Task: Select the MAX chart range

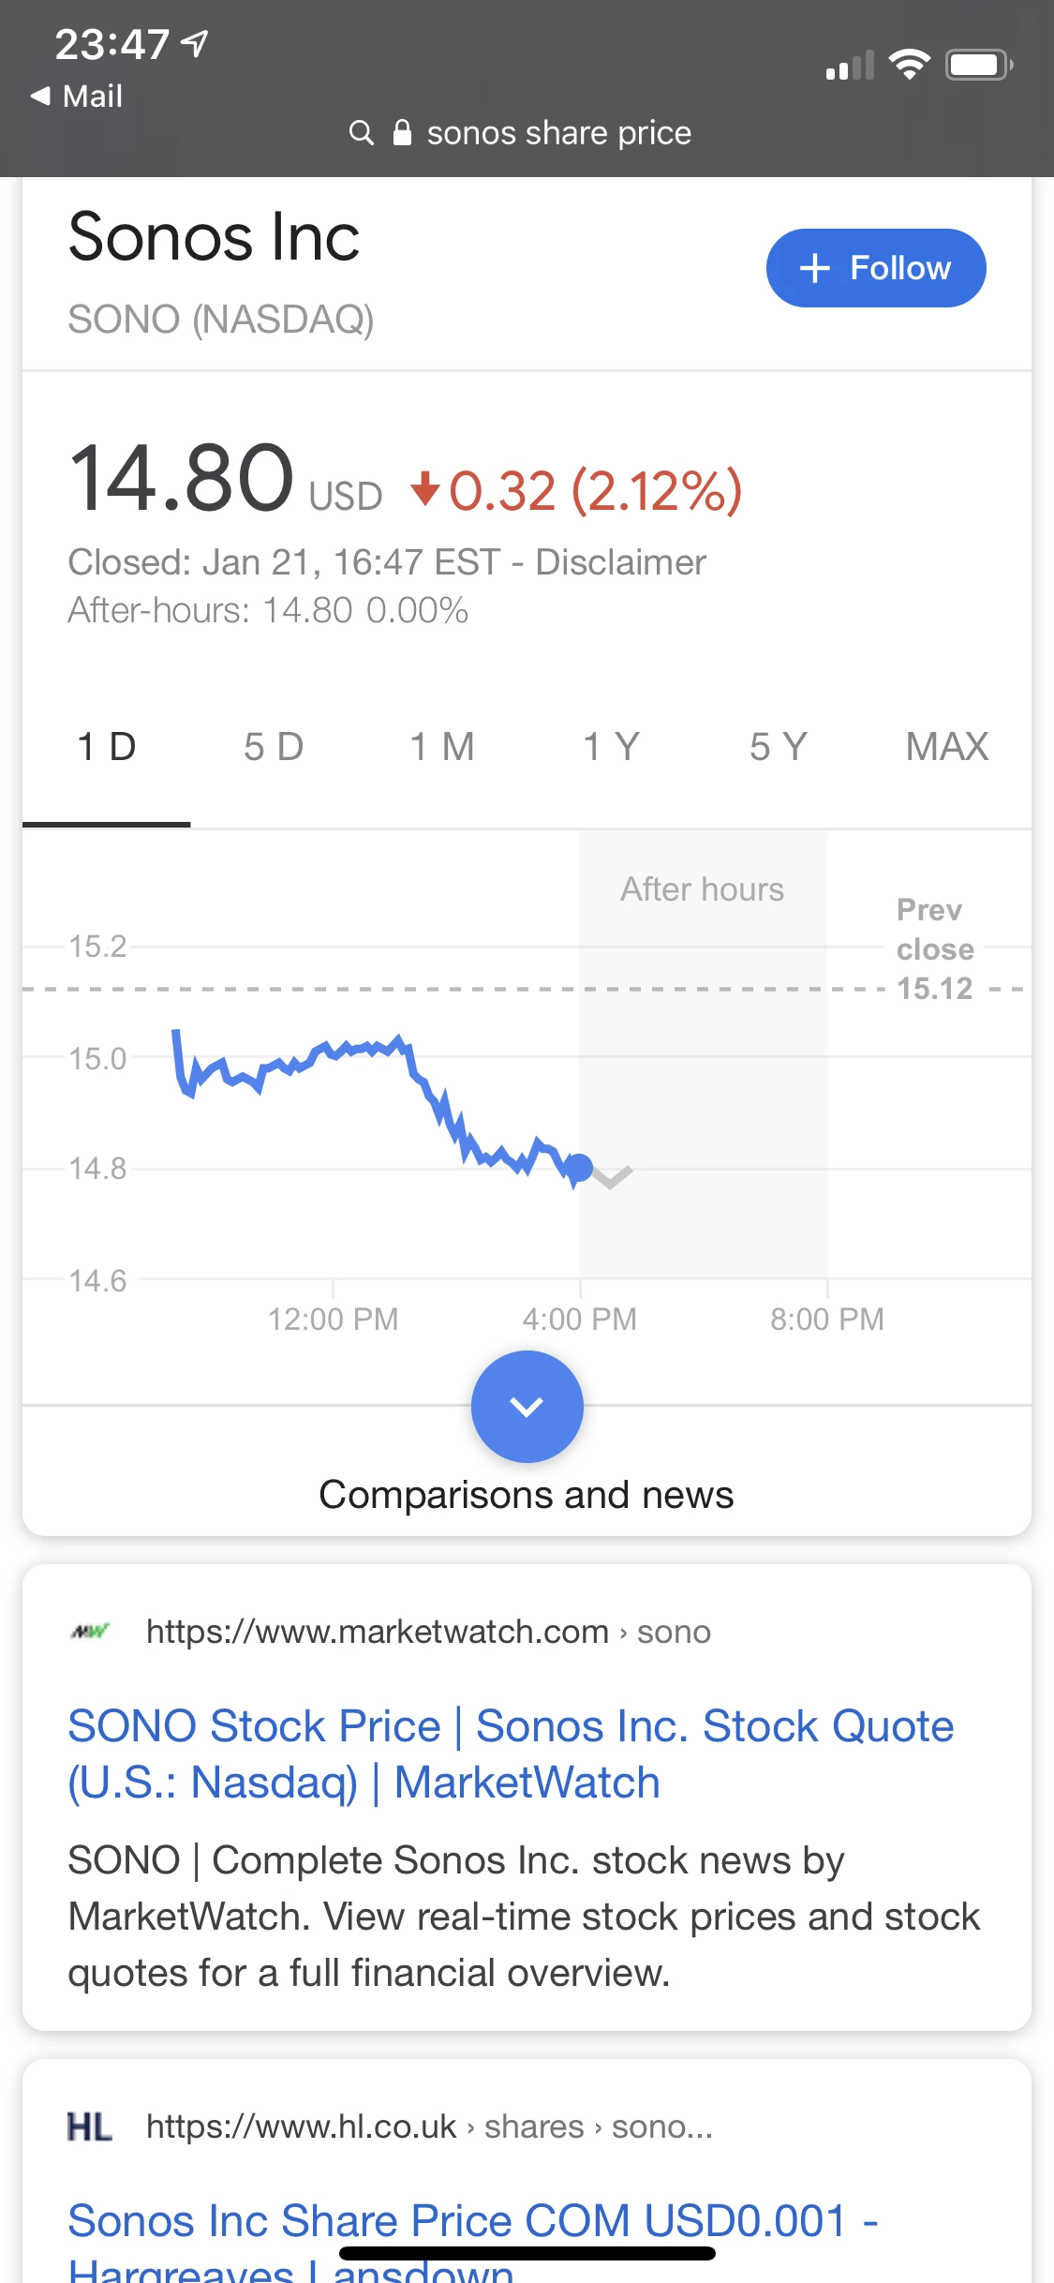Action: (946, 747)
